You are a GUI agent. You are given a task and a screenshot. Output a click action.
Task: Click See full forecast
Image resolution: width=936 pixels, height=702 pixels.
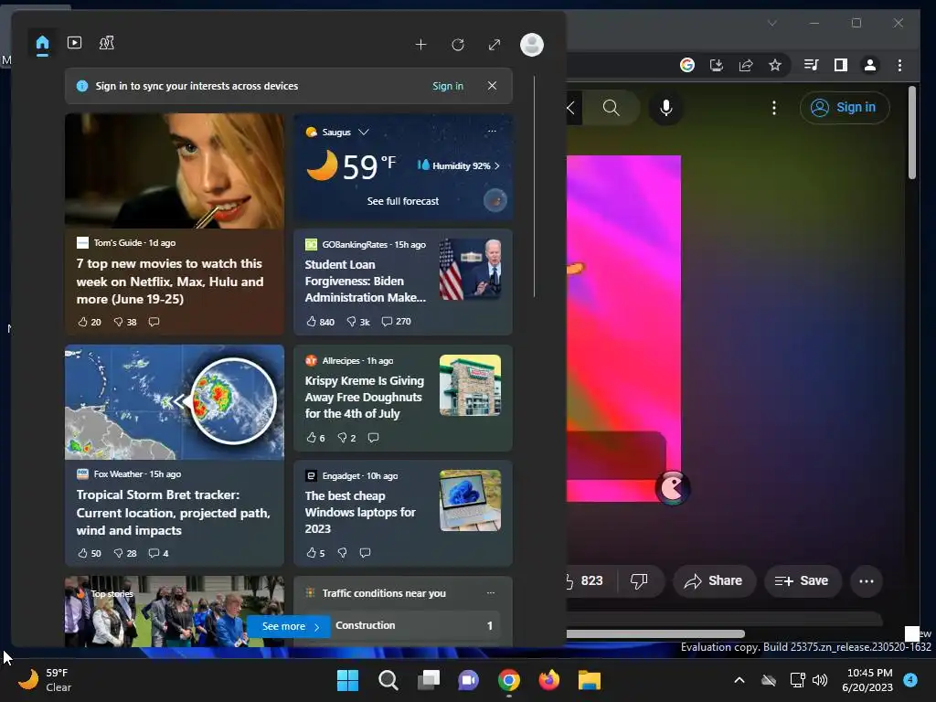(x=403, y=201)
